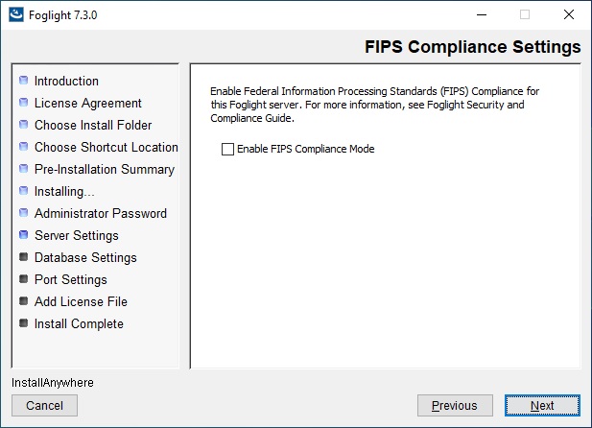Enable FIPS Compliance Mode checkbox
This screenshot has height=428, width=592.
(x=227, y=149)
